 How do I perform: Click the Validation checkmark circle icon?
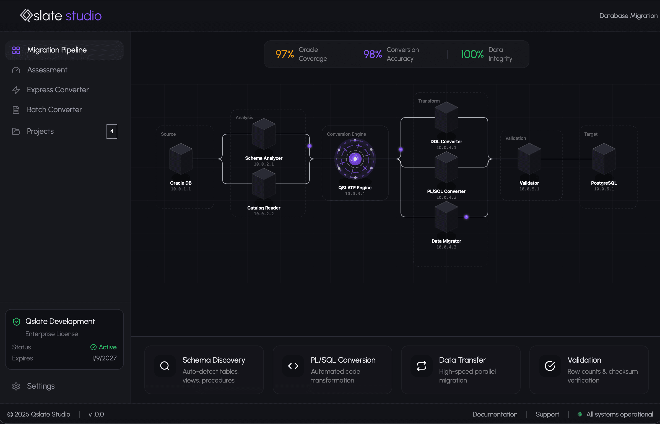550,366
